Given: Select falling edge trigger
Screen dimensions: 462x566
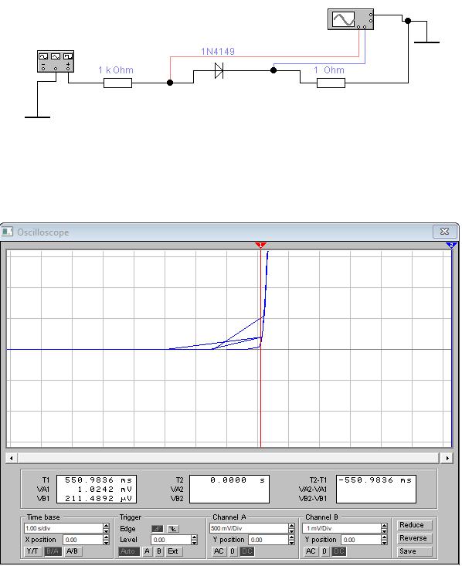Looking at the screenshot, I should pos(173,529).
